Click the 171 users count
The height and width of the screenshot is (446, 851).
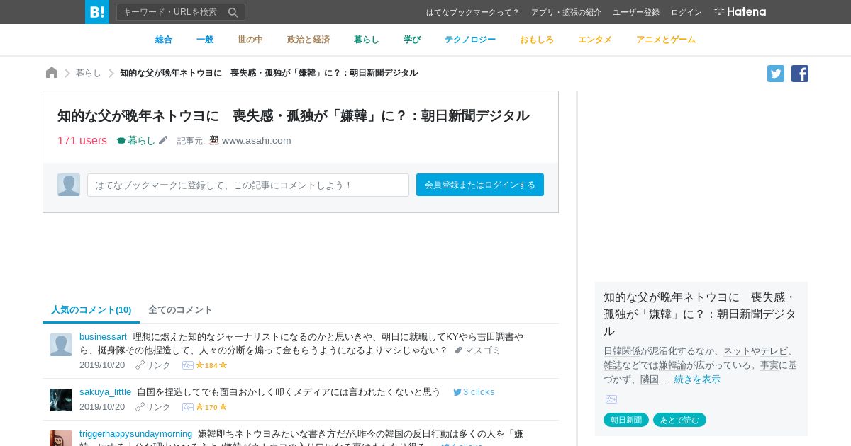click(x=82, y=140)
